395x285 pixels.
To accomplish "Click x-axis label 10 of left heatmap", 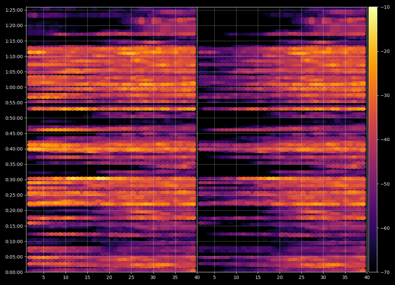I will [x=66, y=277].
